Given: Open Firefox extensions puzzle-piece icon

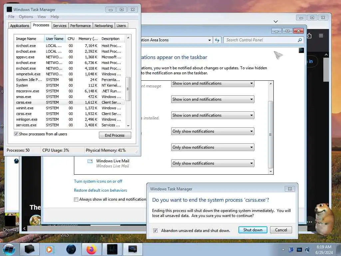Looking at the screenshot, I should click(309, 36).
